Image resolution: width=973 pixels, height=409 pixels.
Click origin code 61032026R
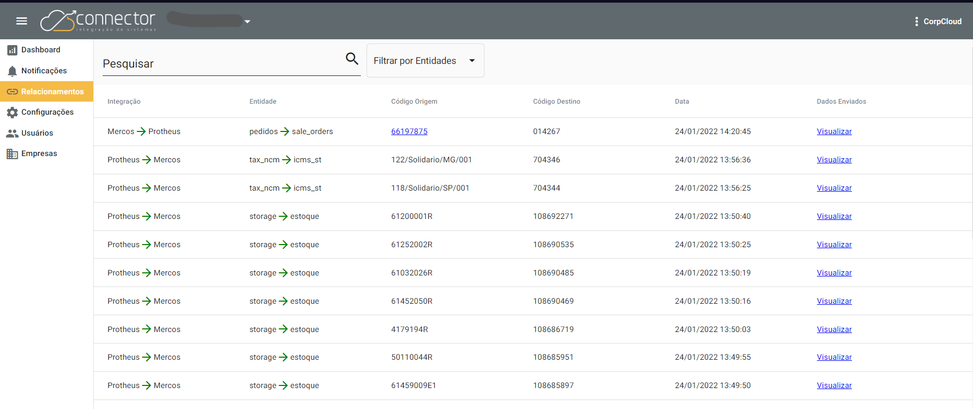coord(412,273)
